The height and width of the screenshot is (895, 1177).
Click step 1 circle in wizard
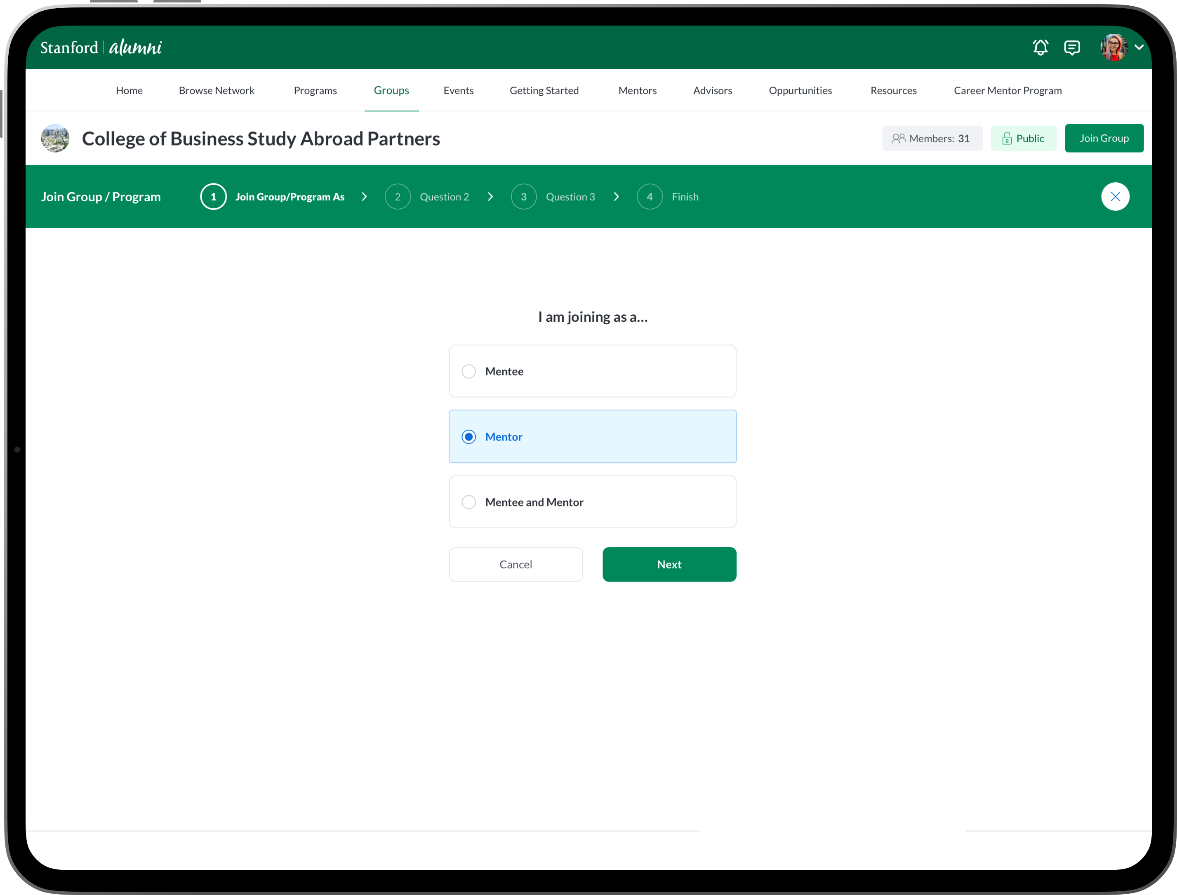(x=213, y=197)
